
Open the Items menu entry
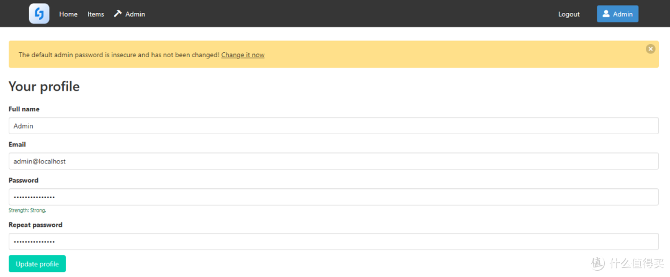tap(96, 14)
